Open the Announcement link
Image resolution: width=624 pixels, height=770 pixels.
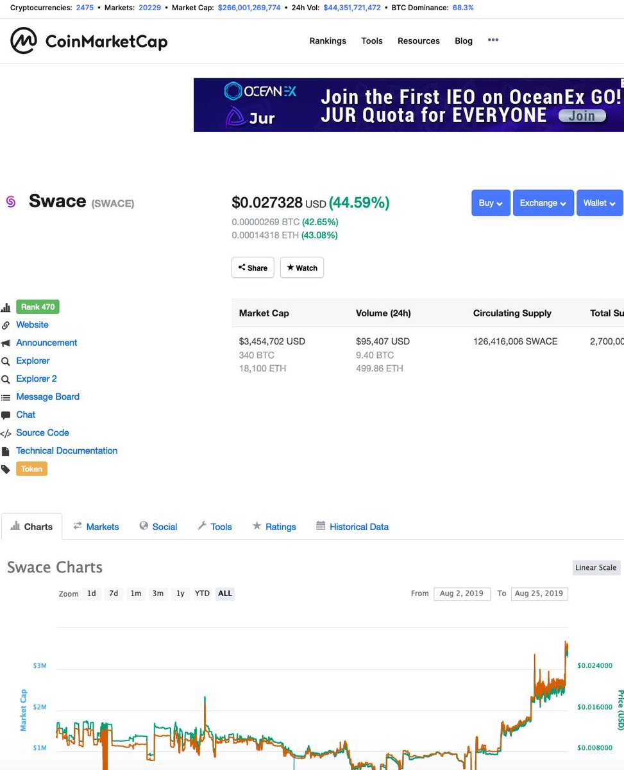click(47, 343)
